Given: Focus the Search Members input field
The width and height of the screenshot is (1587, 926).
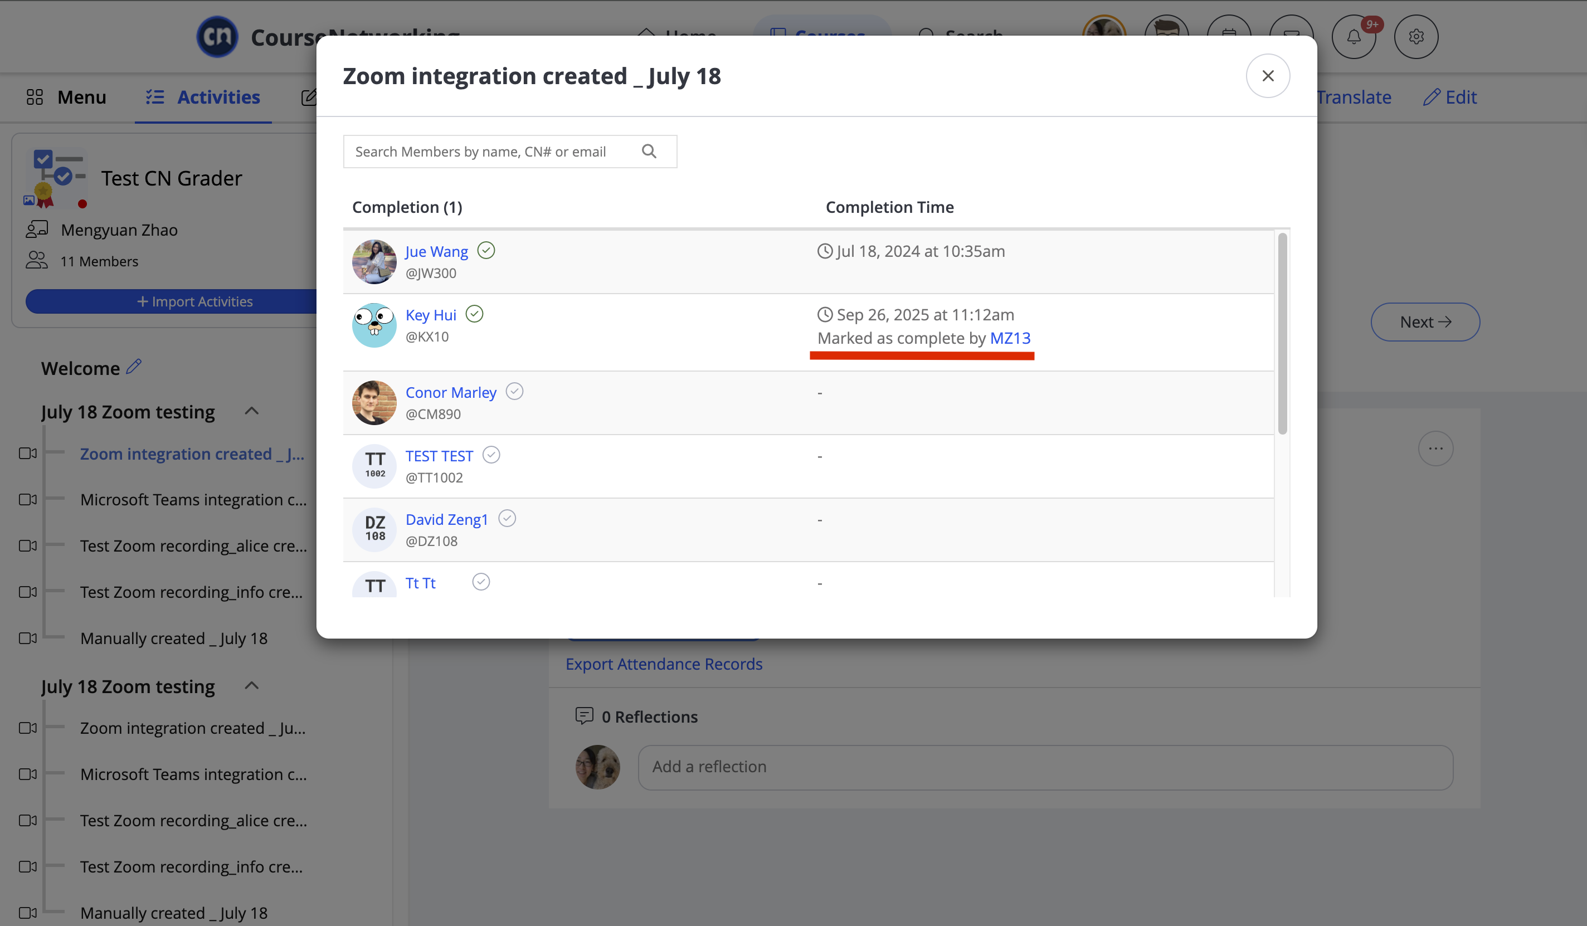Looking at the screenshot, I should [x=509, y=151].
